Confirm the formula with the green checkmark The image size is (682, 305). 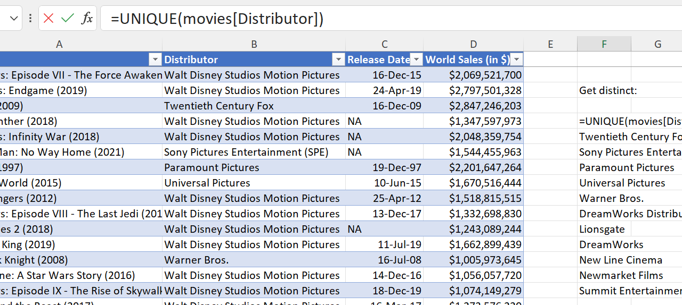[x=68, y=19]
